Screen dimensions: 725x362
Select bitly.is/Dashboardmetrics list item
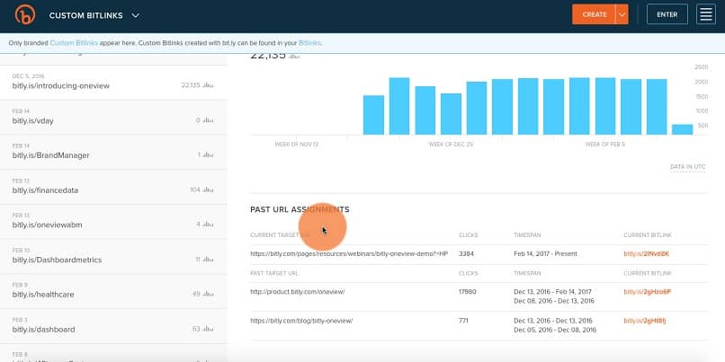(113, 257)
